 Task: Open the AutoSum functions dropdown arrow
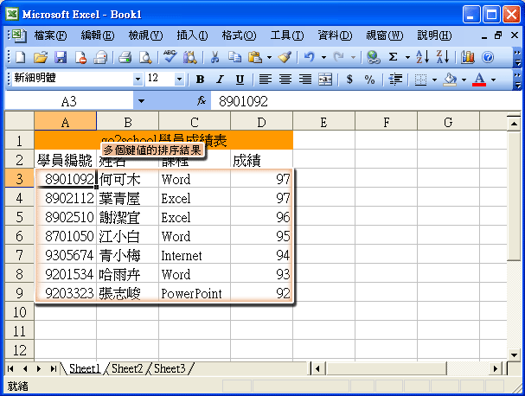(407, 58)
